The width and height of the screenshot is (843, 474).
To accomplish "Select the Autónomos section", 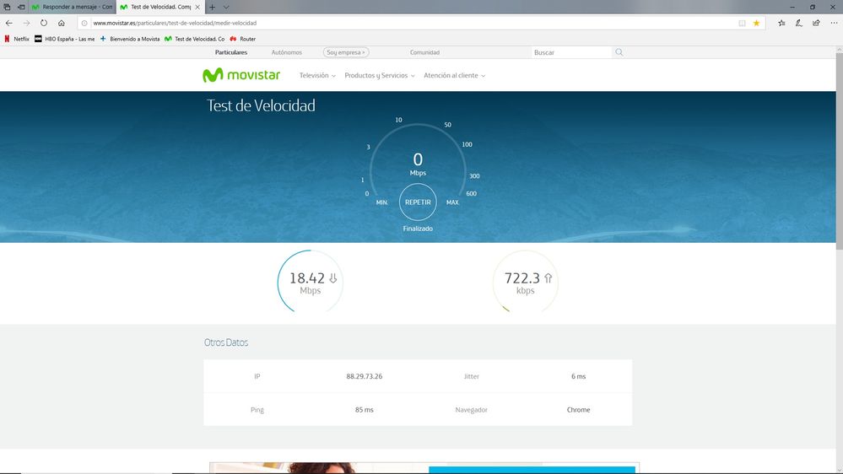I will click(286, 52).
